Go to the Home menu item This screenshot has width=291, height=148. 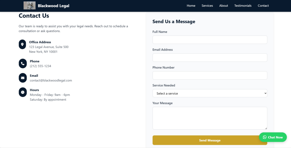pyautogui.click(x=191, y=6)
